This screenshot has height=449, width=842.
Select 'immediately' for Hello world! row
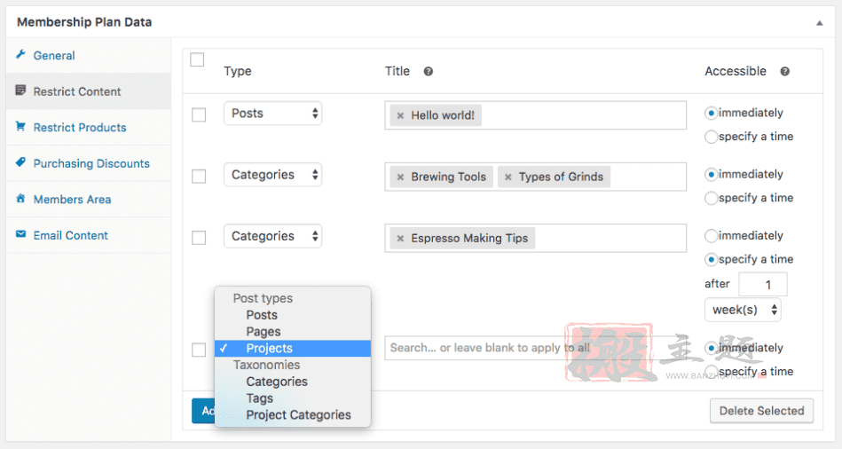click(x=711, y=114)
